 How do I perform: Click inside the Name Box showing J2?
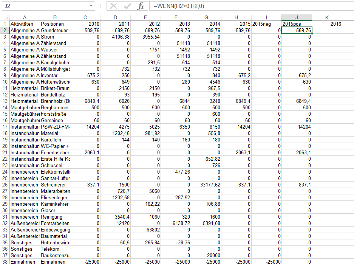(x=45, y=6)
